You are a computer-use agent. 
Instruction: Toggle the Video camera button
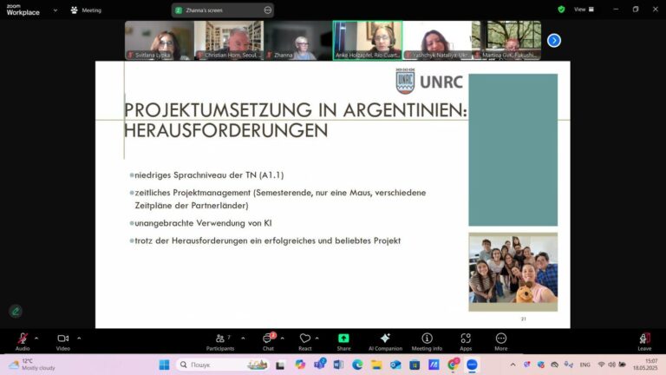point(62,341)
